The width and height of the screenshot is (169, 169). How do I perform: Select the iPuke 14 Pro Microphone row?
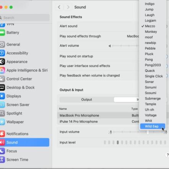(98, 122)
